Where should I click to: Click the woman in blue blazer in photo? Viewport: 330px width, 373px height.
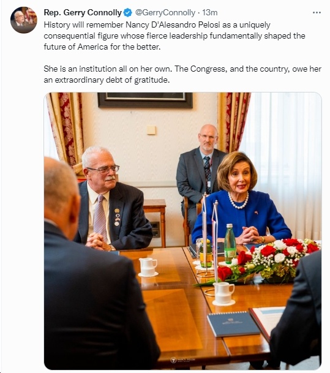point(242,198)
